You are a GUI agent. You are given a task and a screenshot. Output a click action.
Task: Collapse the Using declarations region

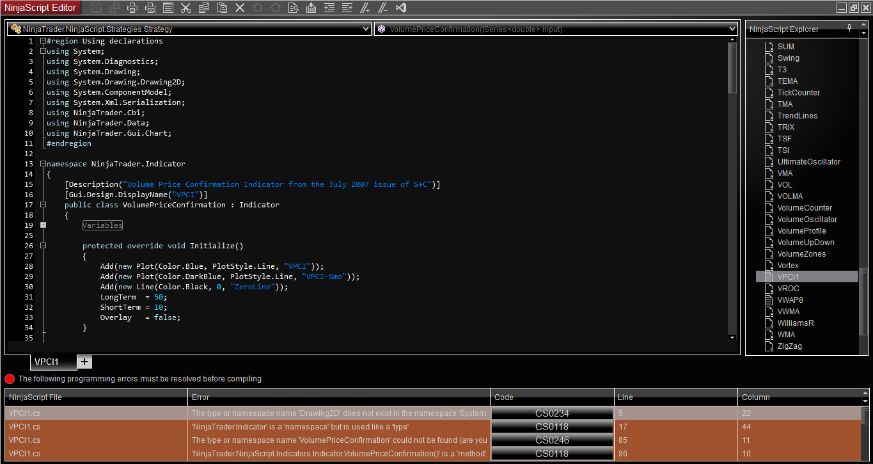(43, 41)
